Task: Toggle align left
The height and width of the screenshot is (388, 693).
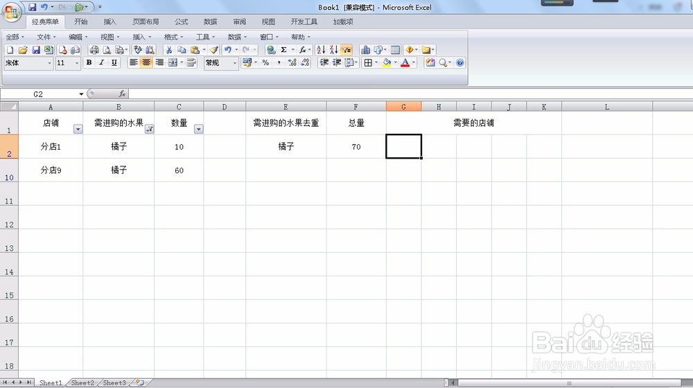Action: [133, 63]
